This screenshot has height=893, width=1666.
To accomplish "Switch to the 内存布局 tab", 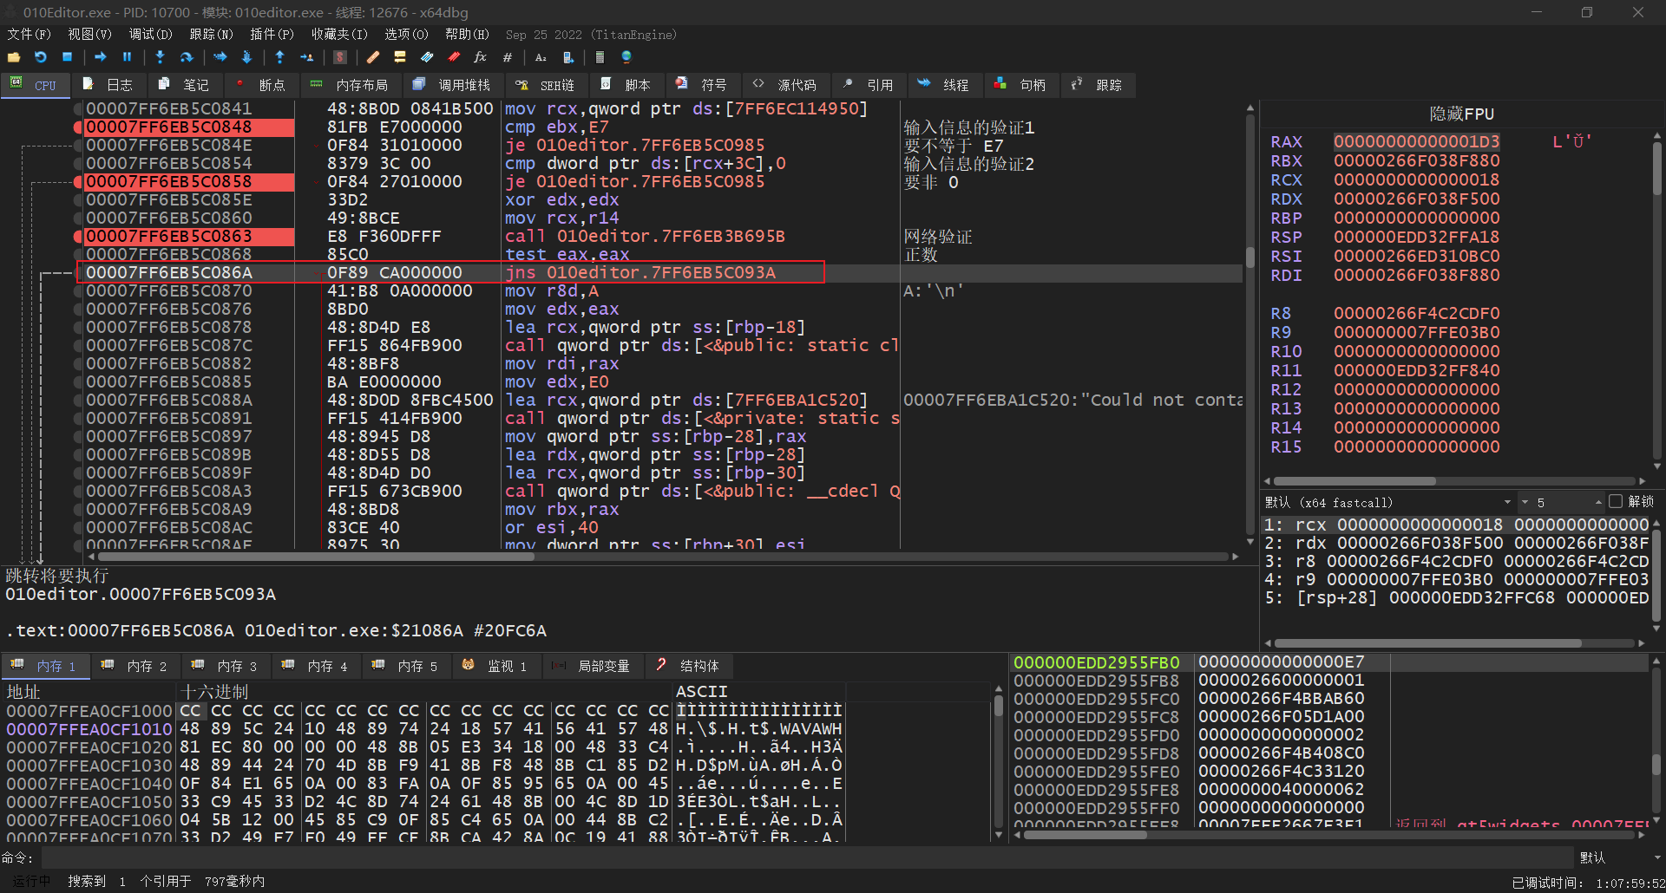I will tap(351, 85).
